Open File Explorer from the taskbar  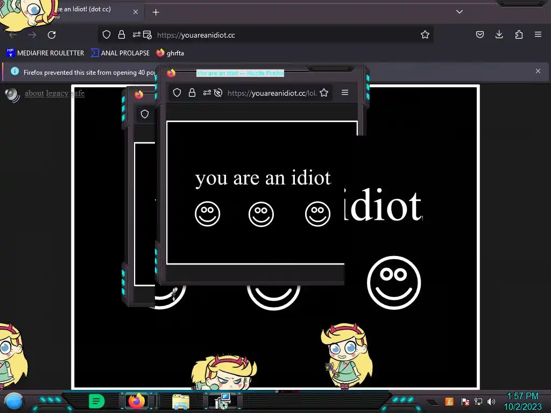(181, 402)
